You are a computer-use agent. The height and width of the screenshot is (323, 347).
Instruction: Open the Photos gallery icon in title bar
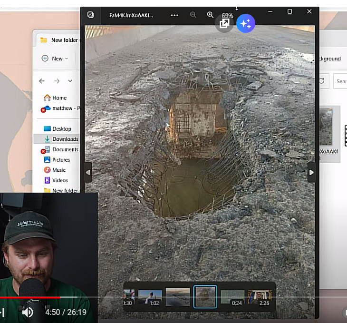point(91,15)
